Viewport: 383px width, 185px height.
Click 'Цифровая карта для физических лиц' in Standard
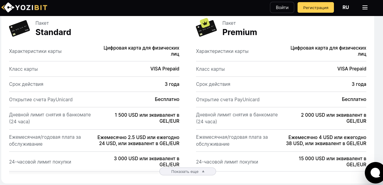point(142,51)
